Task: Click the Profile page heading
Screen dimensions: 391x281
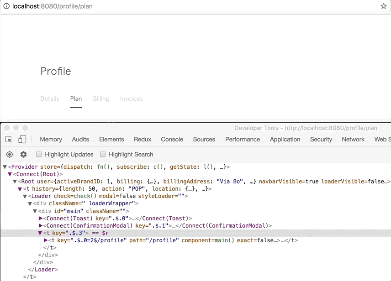Action: [x=56, y=71]
